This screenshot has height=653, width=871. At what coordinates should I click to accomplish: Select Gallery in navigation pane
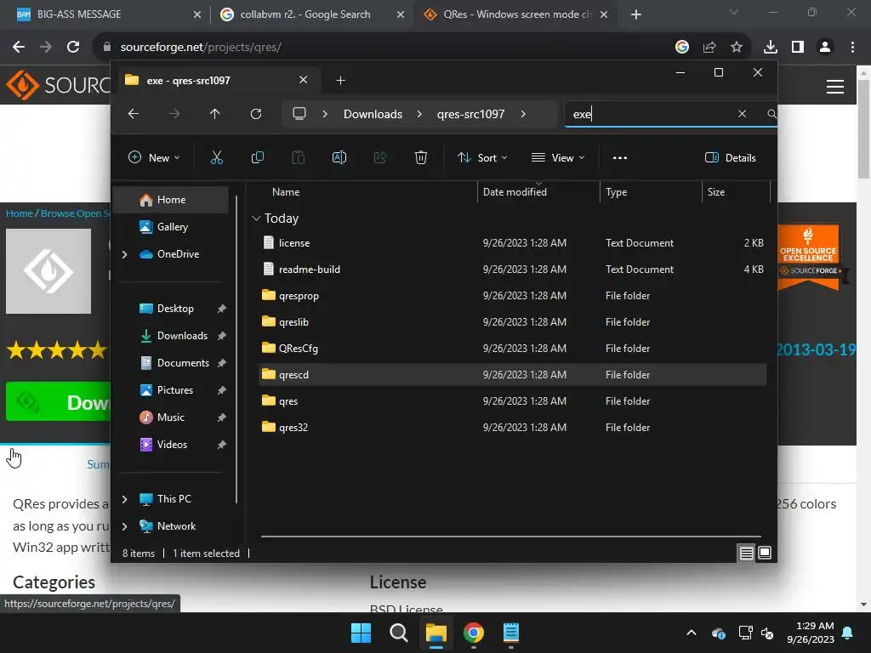(172, 227)
